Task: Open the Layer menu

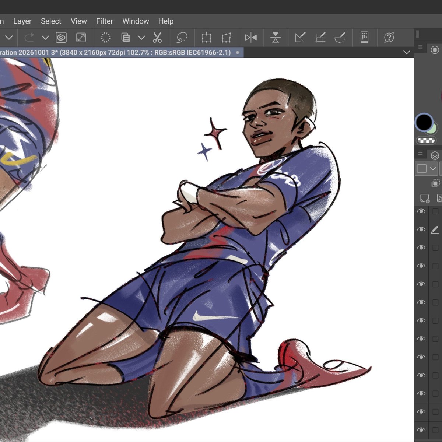Action: pyautogui.click(x=22, y=21)
